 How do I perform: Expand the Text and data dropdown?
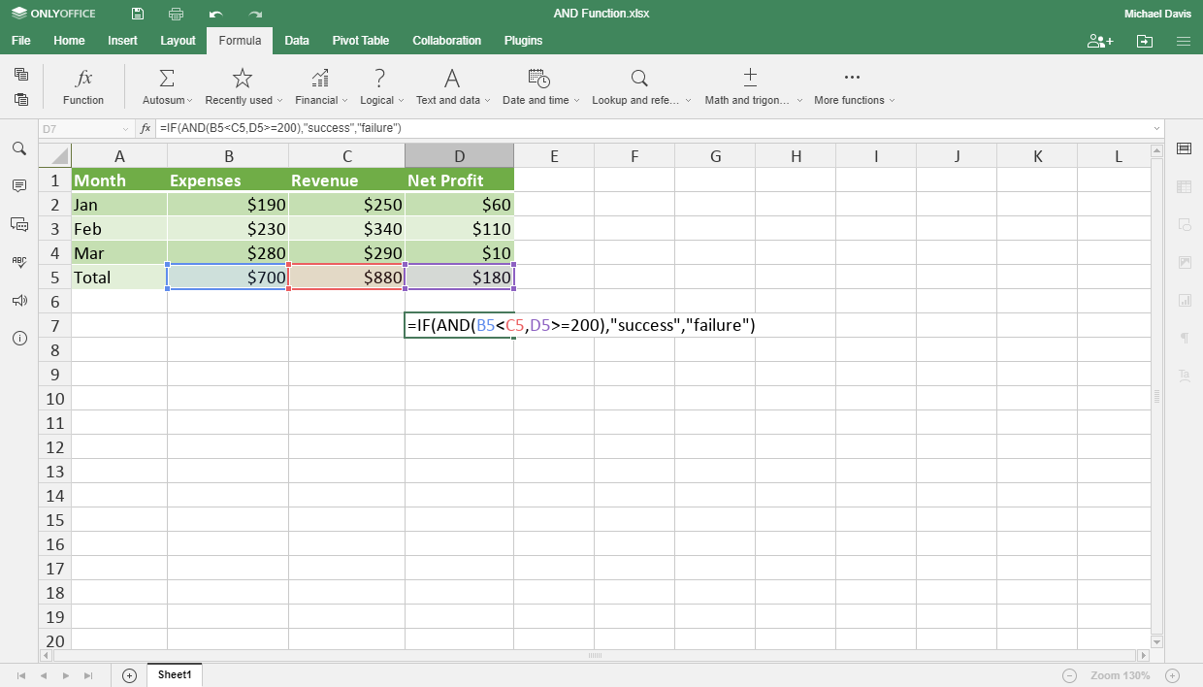487,101
